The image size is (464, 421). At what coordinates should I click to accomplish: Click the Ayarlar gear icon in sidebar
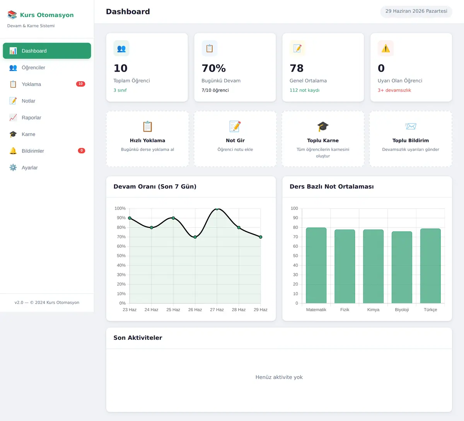(13, 168)
